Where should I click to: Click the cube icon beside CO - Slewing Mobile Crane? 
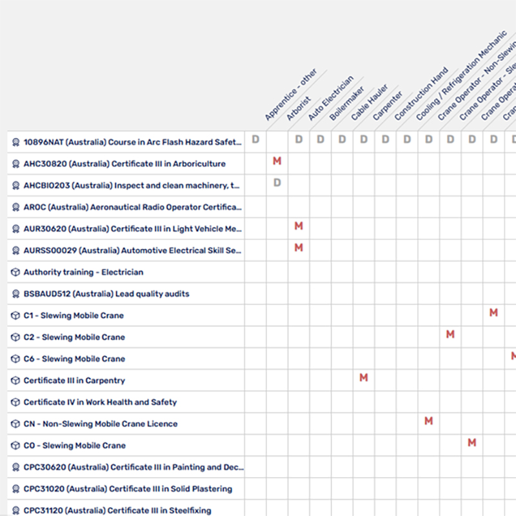pyautogui.click(x=15, y=446)
